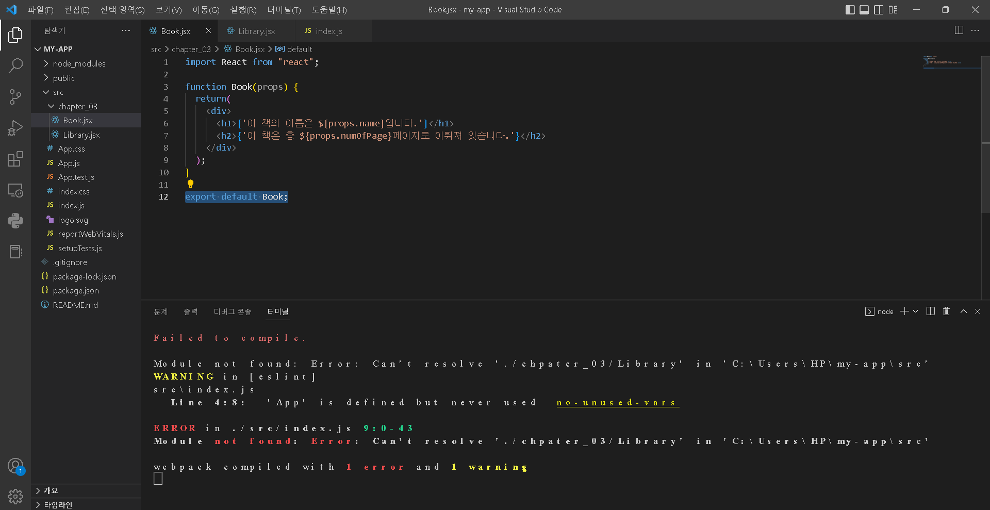Click line number 12 in gutter
This screenshot has height=510, width=990.
pyautogui.click(x=163, y=196)
